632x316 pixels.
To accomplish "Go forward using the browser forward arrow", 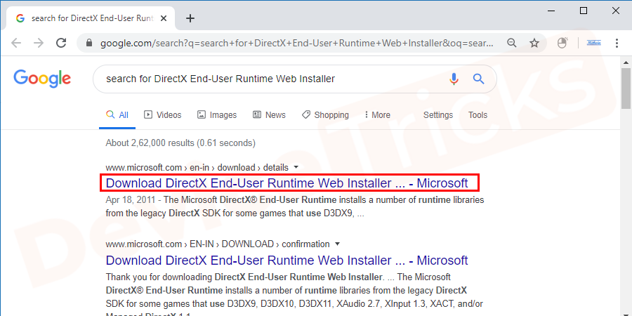I will tap(39, 43).
